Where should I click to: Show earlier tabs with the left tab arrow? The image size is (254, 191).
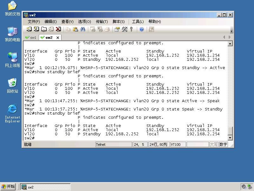[x=224, y=37]
